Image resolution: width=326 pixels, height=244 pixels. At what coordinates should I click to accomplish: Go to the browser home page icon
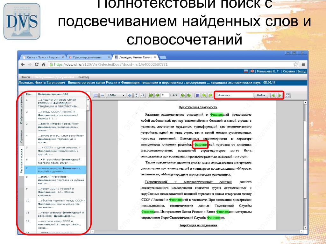(43, 64)
